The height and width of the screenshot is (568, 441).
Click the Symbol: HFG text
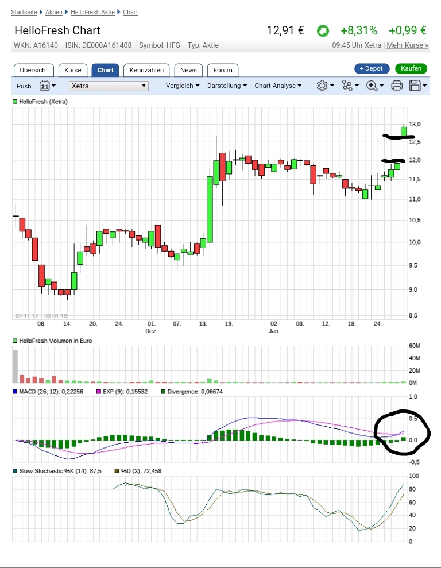point(160,45)
